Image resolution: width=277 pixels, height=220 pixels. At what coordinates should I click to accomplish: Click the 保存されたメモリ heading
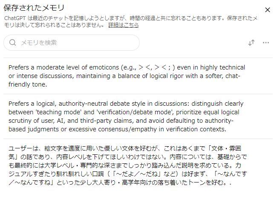(x=35, y=9)
